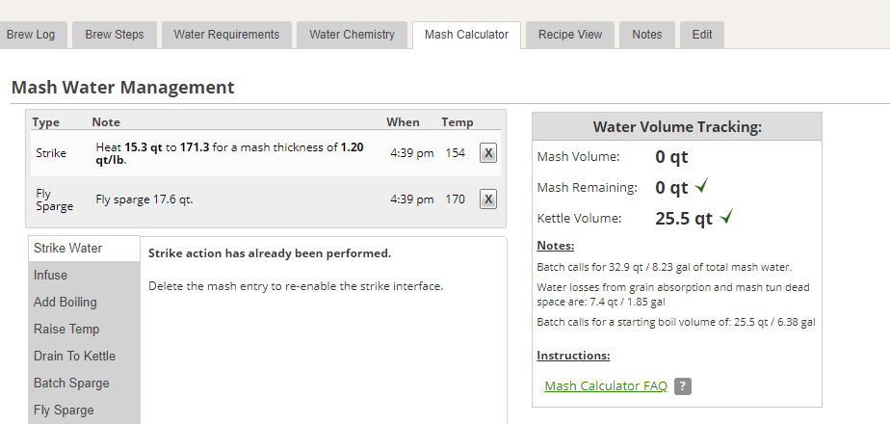Select Fly Sparge side option
The width and height of the screenshot is (890, 424).
pyautogui.click(x=64, y=411)
